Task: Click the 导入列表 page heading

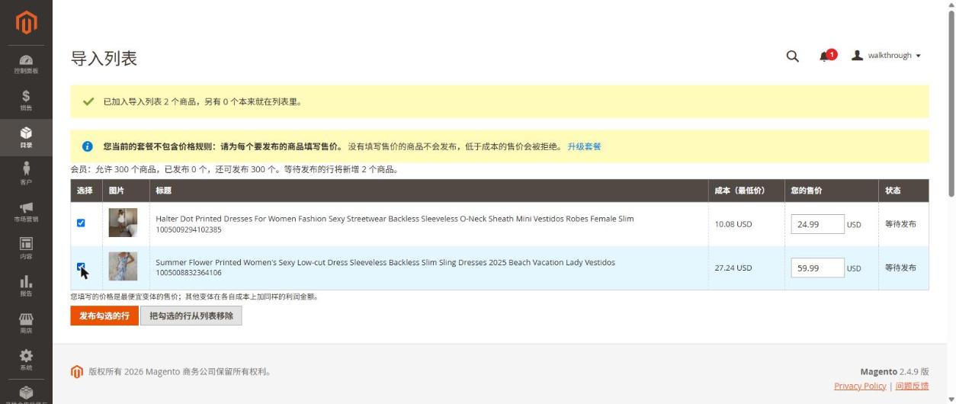Action: pos(104,58)
